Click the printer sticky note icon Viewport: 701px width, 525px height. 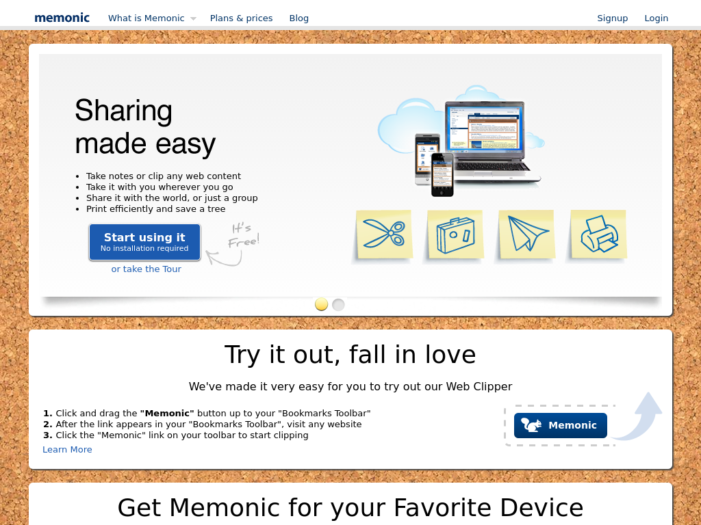598,234
